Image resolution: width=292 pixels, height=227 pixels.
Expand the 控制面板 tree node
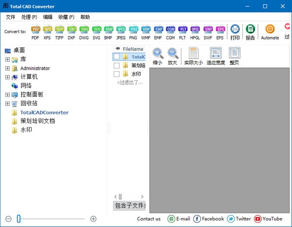pyautogui.click(x=7, y=95)
